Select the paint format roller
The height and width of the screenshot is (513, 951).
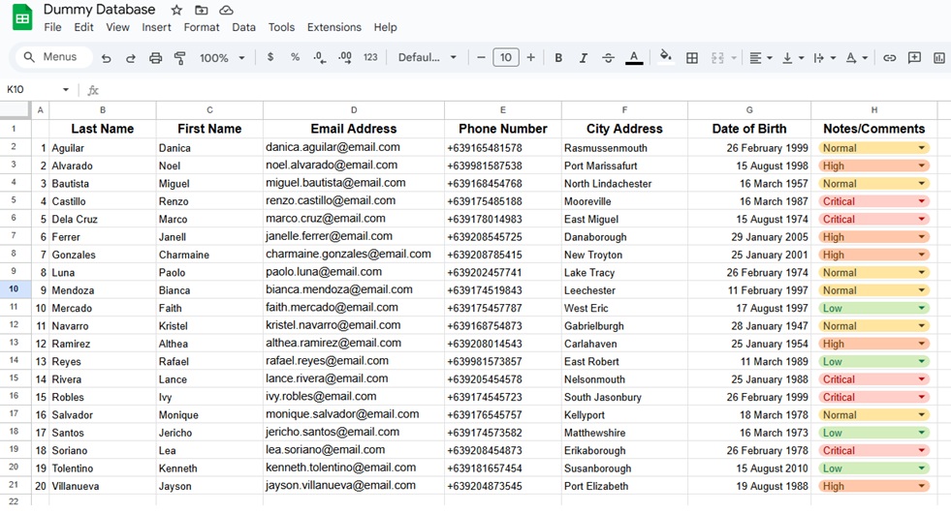click(180, 58)
